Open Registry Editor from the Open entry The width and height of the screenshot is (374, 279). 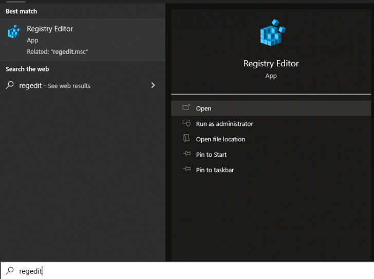pyautogui.click(x=271, y=108)
